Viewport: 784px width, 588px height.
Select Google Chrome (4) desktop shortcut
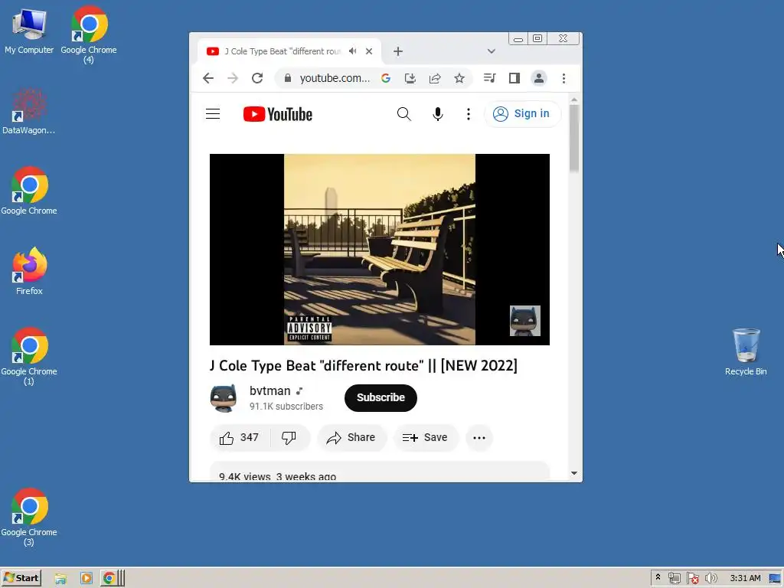(89, 34)
